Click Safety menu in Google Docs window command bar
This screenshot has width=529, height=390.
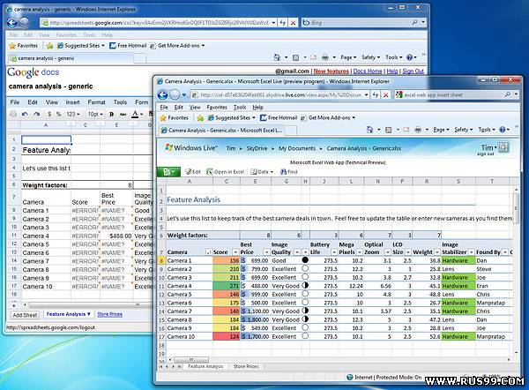(x=370, y=57)
